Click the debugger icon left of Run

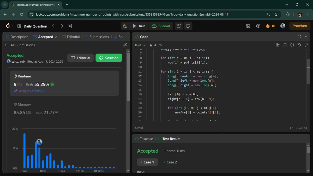pyautogui.click(x=125, y=26)
